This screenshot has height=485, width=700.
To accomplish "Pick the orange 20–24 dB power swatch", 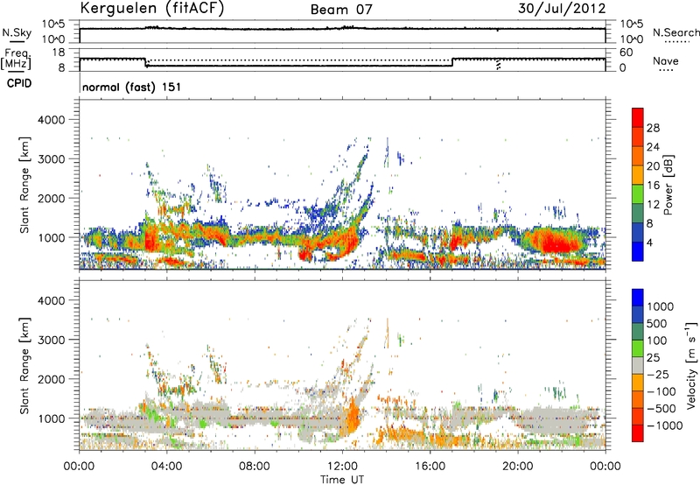I will [x=638, y=157].
